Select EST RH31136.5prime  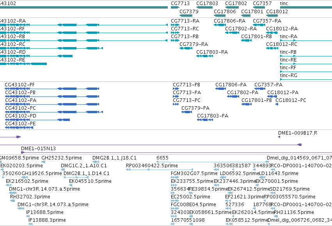(276, 216)
